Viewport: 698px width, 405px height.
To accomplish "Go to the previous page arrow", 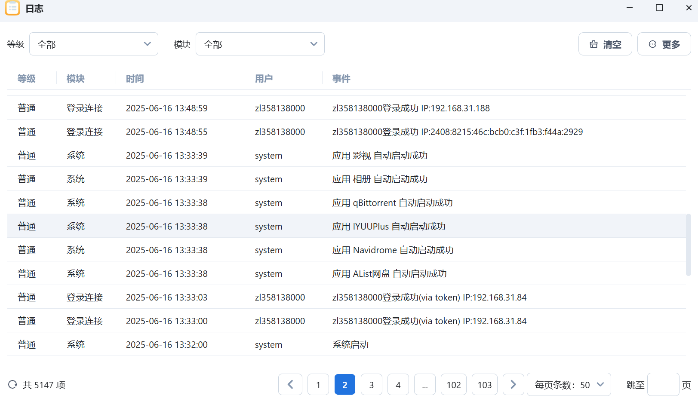I will click(x=290, y=384).
